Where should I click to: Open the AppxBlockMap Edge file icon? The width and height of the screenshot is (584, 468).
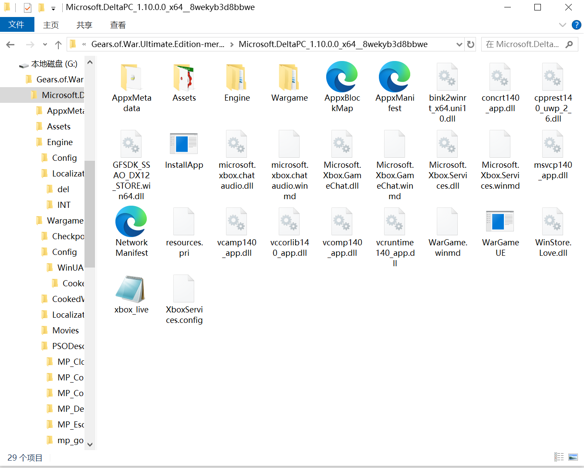click(342, 78)
